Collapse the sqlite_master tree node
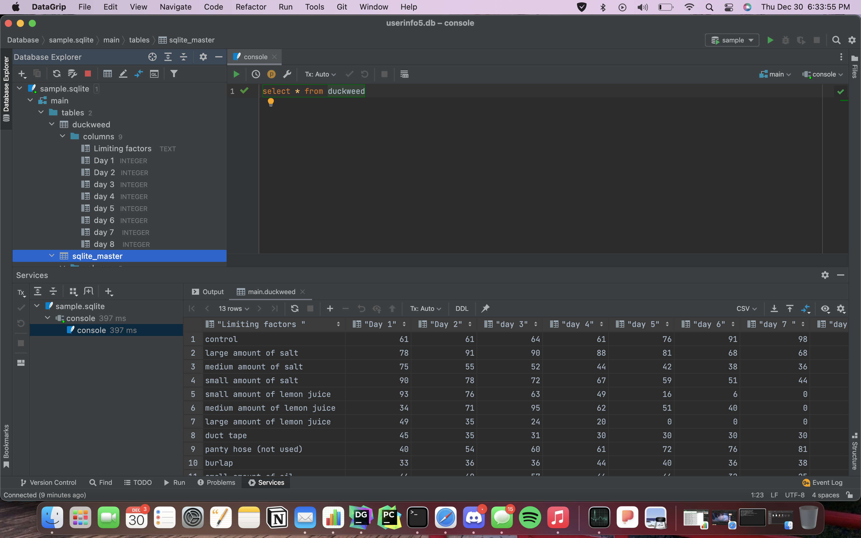Viewport: 861px width, 538px height. coord(52,256)
